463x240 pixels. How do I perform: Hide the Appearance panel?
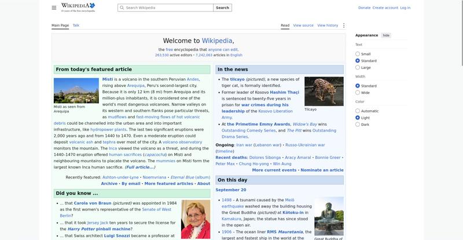coord(386,35)
